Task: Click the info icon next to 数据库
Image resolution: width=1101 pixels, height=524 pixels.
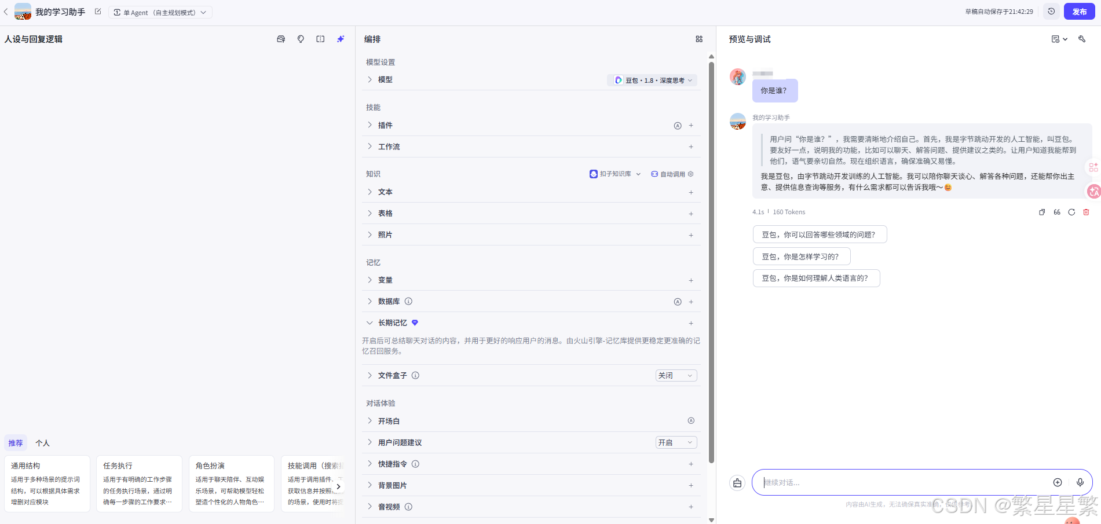Action: (x=408, y=301)
